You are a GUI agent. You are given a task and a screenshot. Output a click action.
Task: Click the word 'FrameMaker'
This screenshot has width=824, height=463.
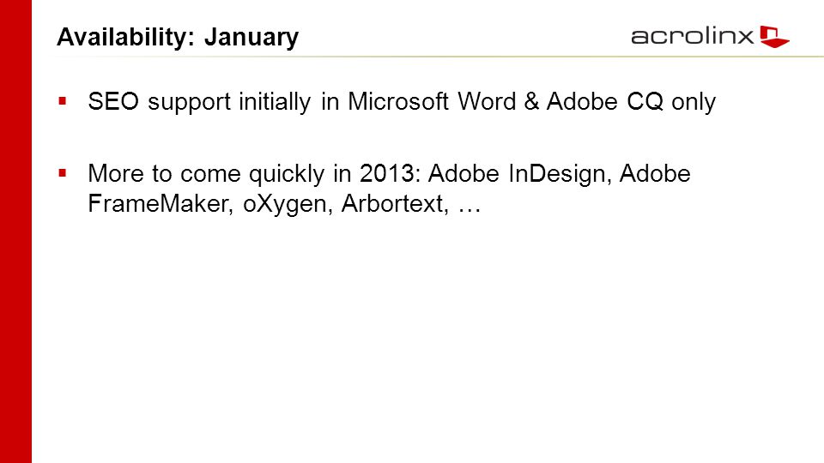158,204
